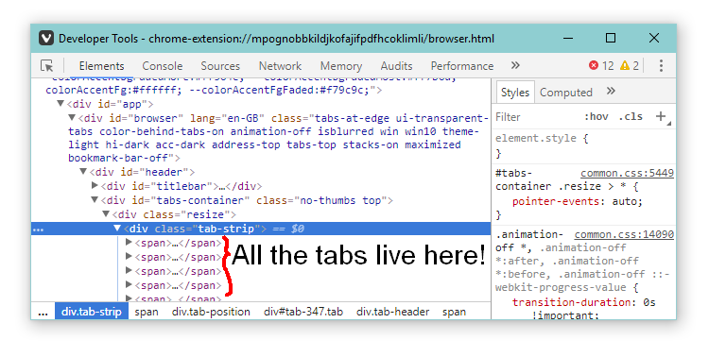Open the DevTools three-dot menu
This screenshot has height=357, width=709.
coord(661,65)
